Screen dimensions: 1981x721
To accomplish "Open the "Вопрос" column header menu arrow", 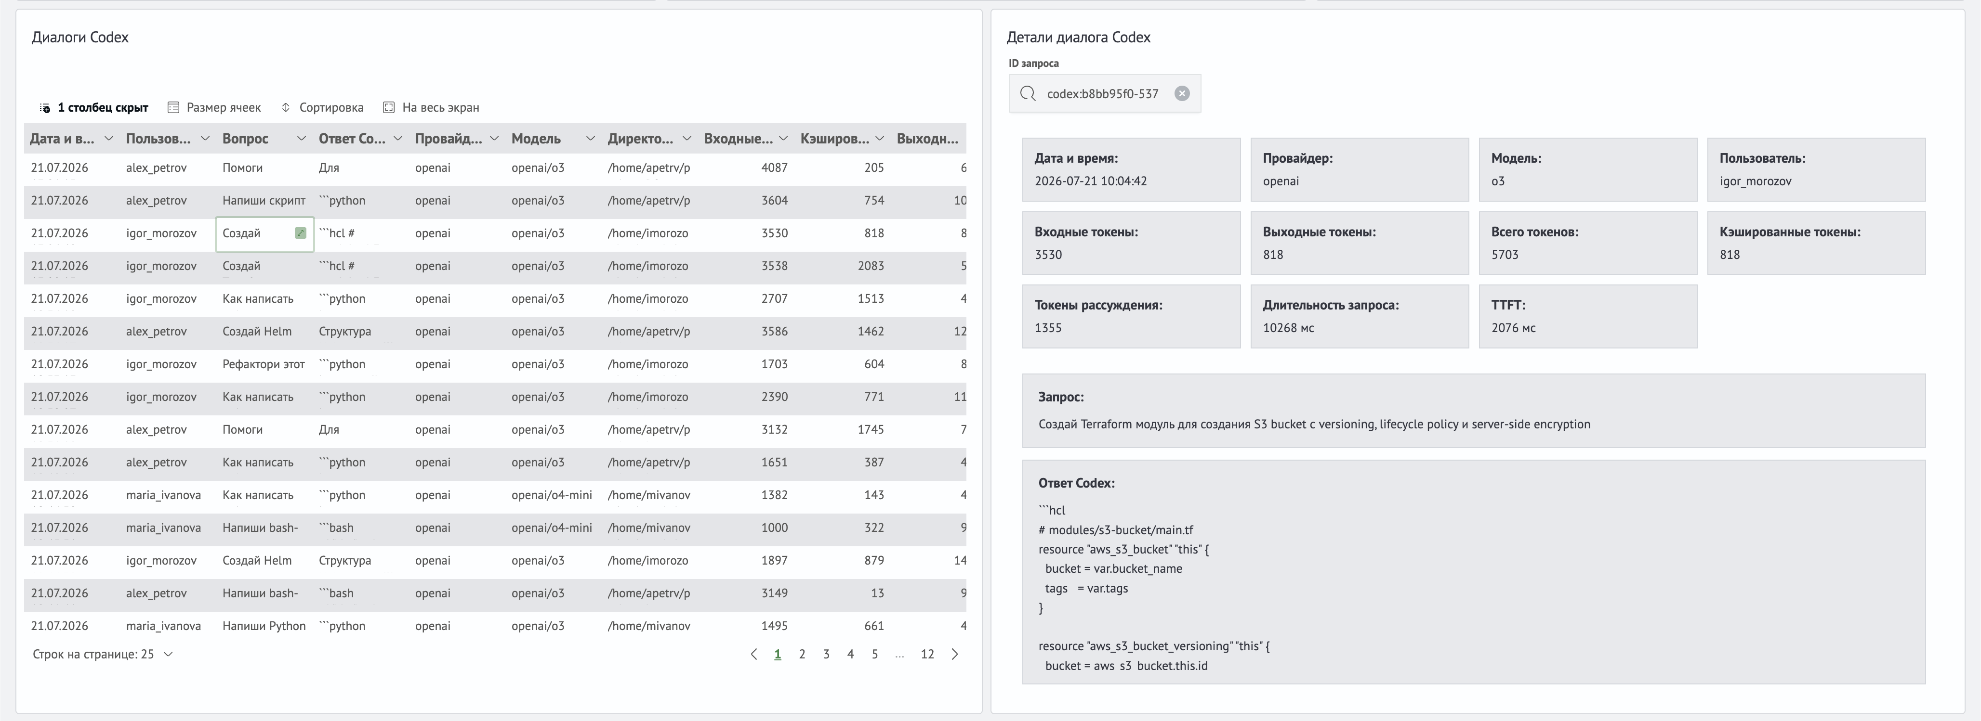I will pos(302,138).
